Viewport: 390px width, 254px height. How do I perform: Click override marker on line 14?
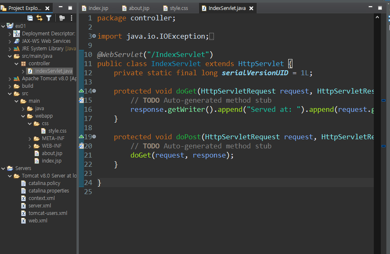81,91
